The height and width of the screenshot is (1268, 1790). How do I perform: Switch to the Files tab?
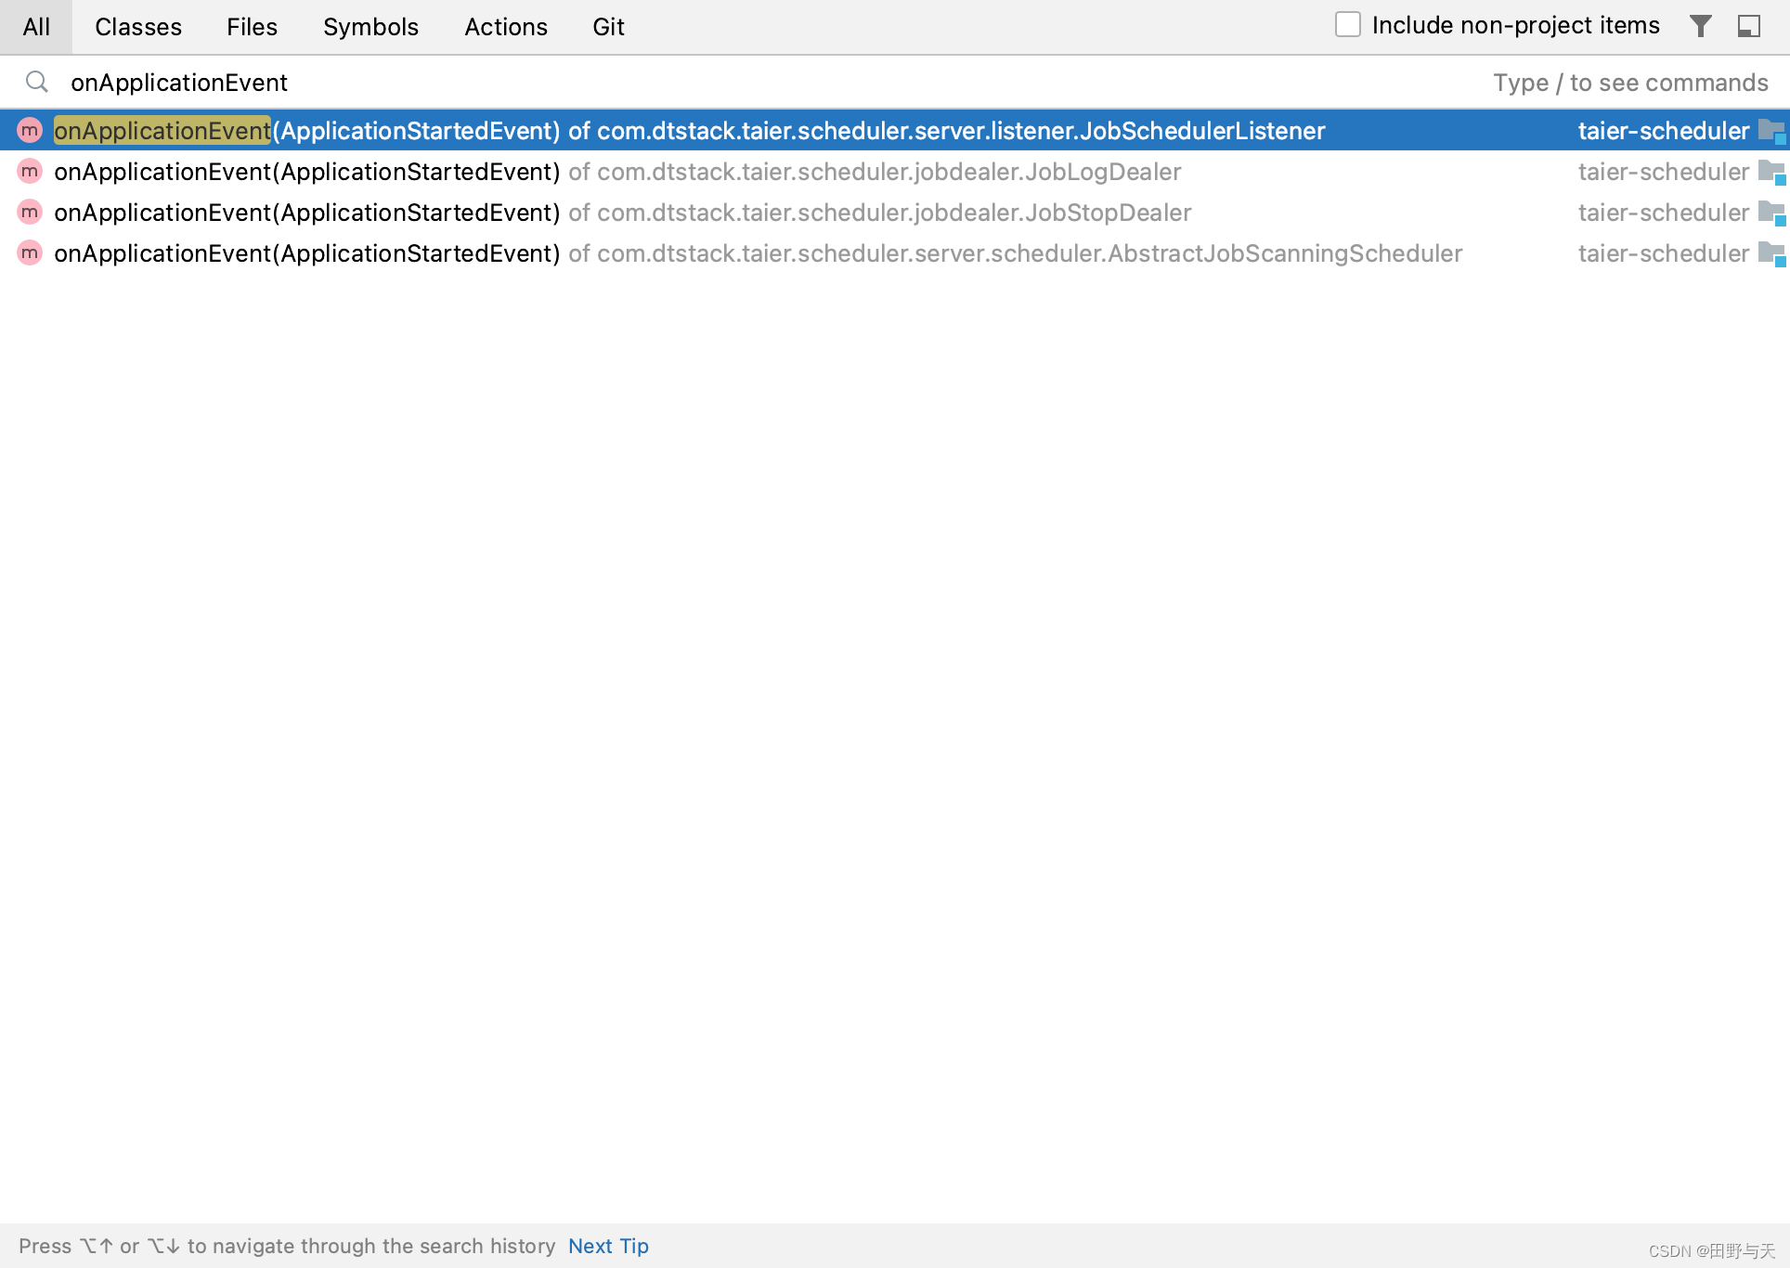tap(252, 27)
